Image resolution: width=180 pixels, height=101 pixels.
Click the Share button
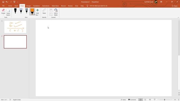coord(175,6)
